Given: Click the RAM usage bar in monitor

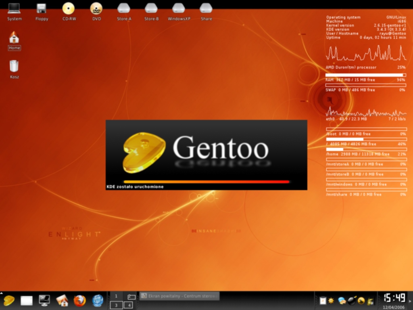Looking at the screenshot, I should coord(365,75).
